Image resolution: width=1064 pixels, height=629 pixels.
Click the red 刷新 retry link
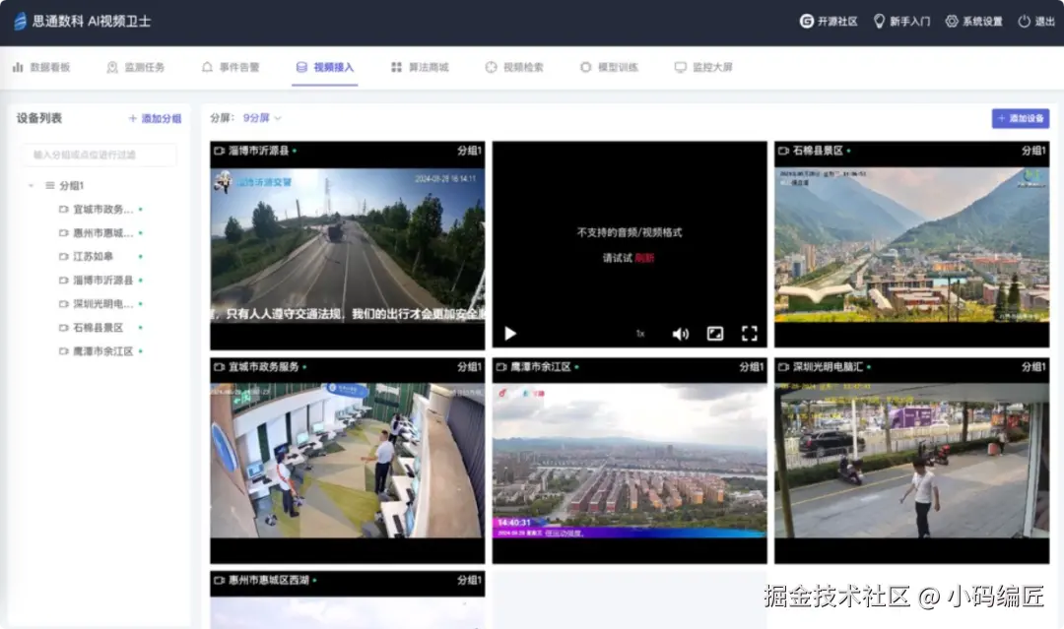pos(644,258)
